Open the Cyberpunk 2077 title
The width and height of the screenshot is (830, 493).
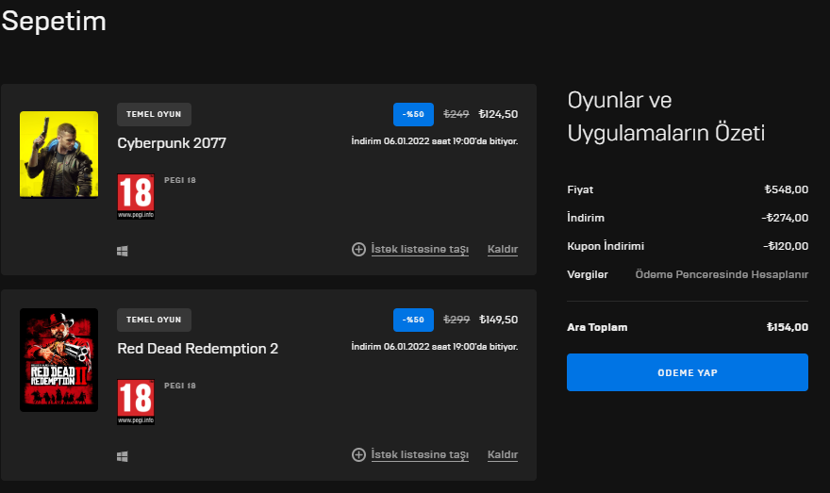click(172, 143)
